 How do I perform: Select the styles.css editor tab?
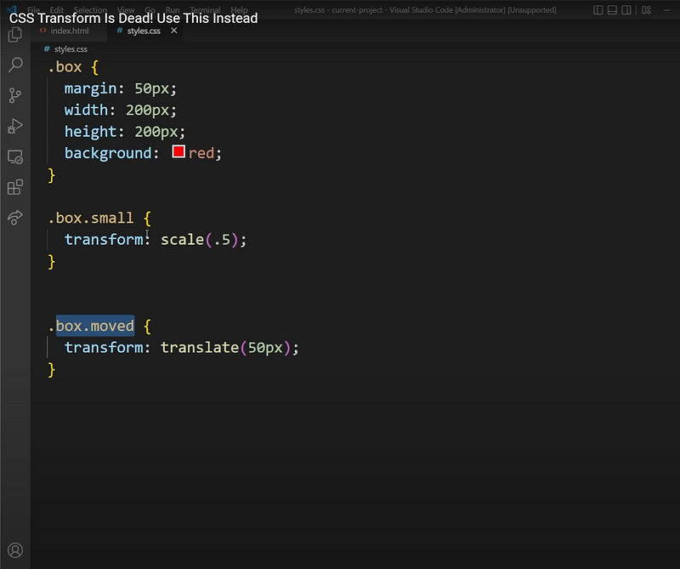143,31
